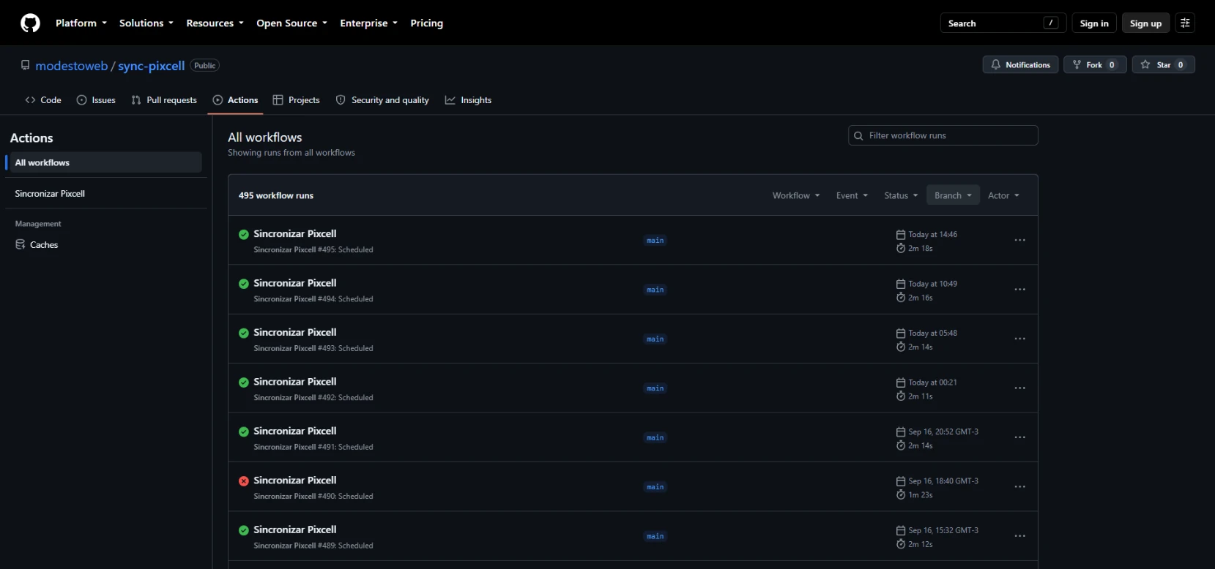Viewport: 1215px width, 569px height.
Task: Open the Status filter dropdown
Action: coord(901,196)
